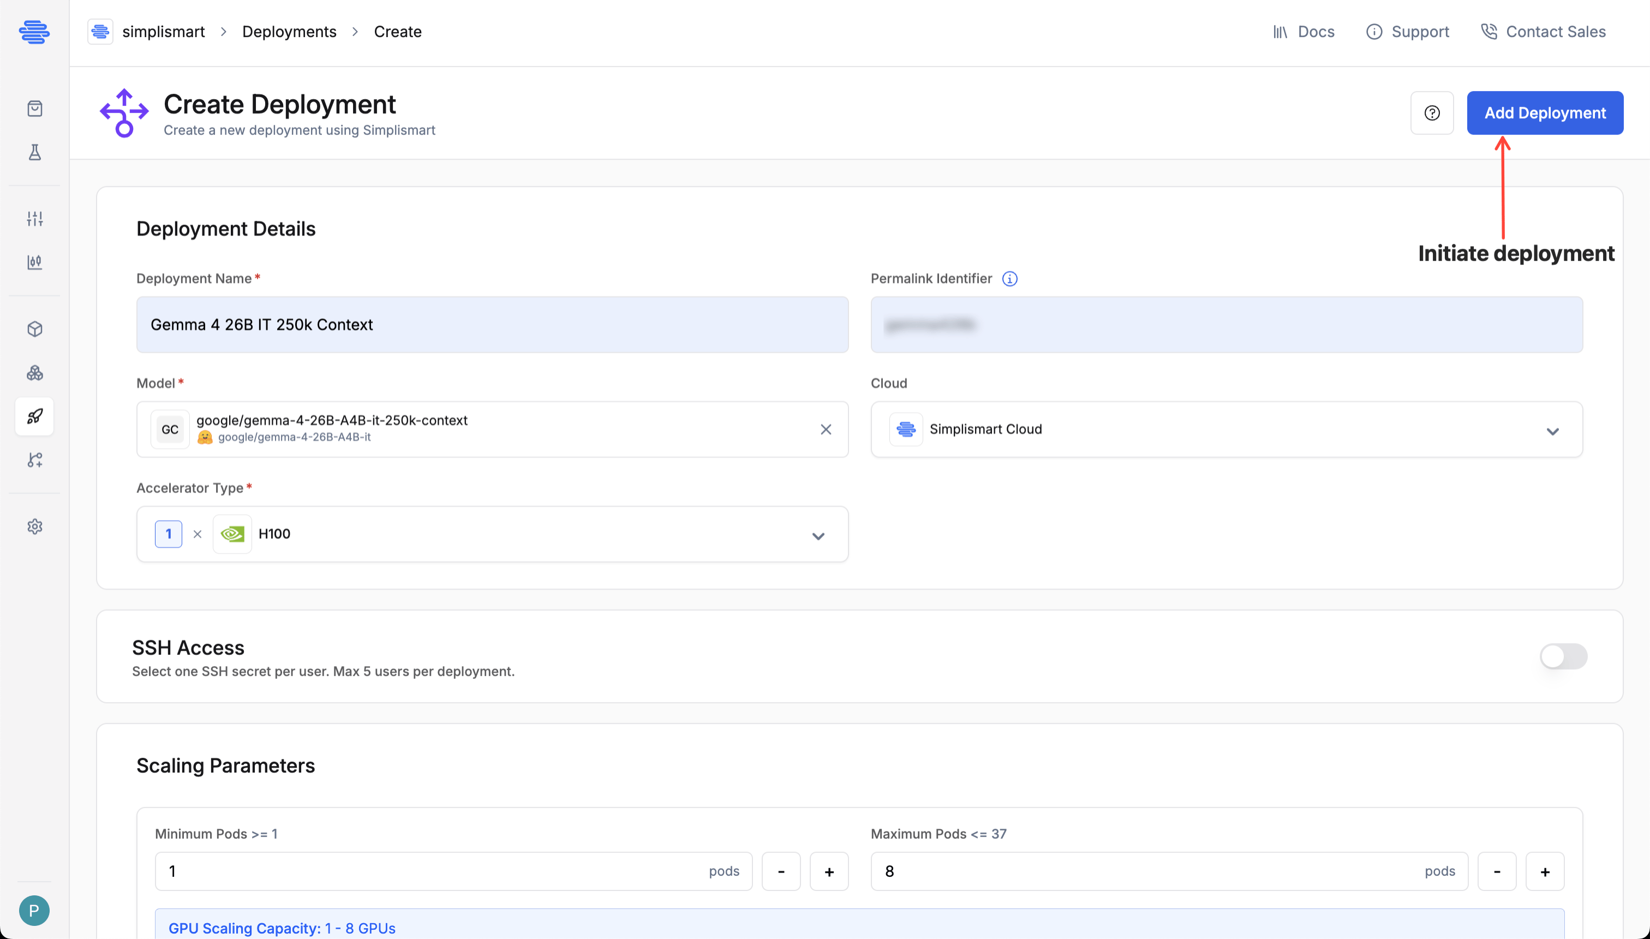This screenshot has height=939, width=1650.
Task: Click the Simplismart Cloud logo icon
Action: 906,429
